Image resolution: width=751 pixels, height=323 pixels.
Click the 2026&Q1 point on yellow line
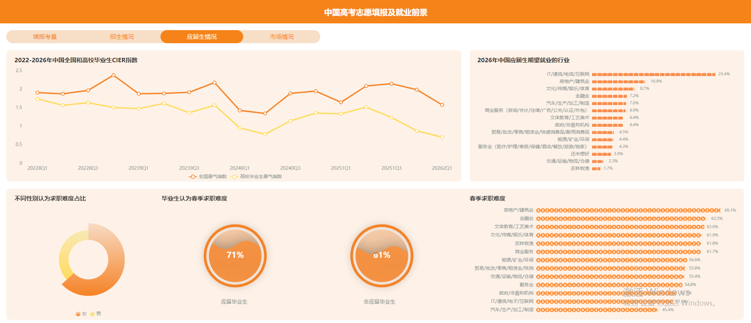coord(442,137)
